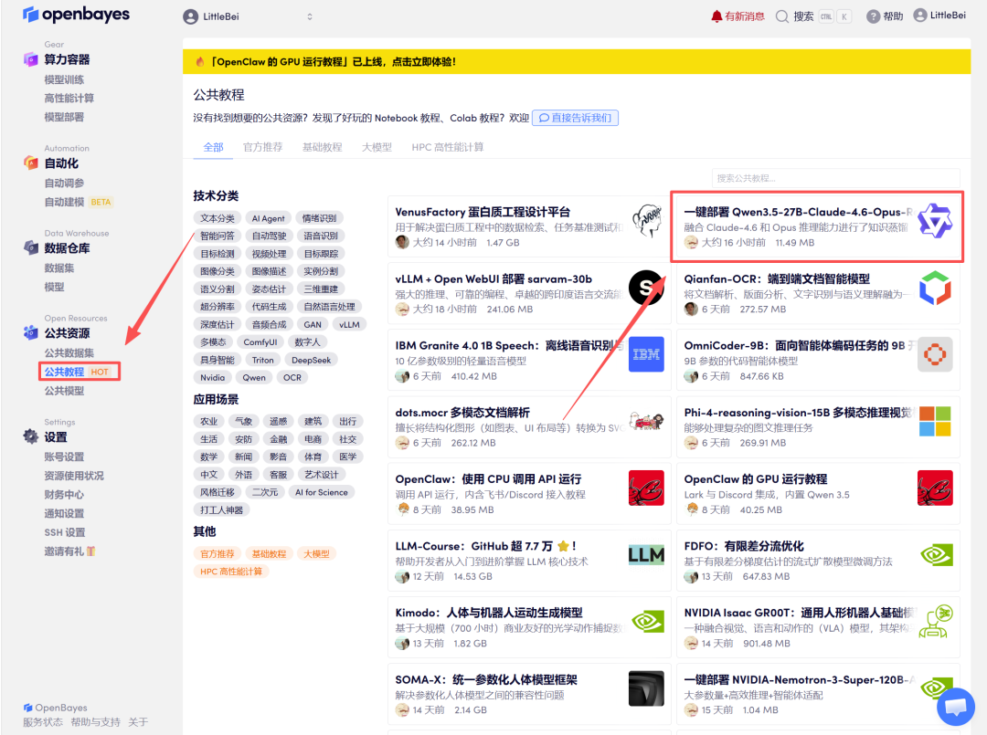987x735 pixels.
Task: Select the AI Agent category tag
Action: click(x=268, y=218)
